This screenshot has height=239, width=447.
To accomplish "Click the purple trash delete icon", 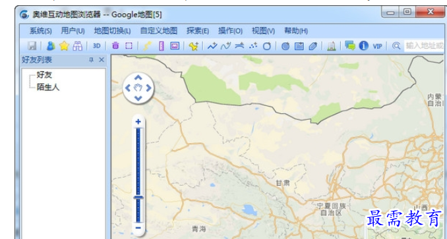I will [x=115, y=45].
